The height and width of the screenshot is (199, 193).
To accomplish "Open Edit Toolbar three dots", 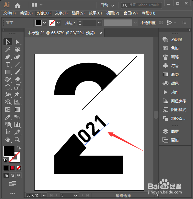I will pyautogui.click(x=13, y=193).
